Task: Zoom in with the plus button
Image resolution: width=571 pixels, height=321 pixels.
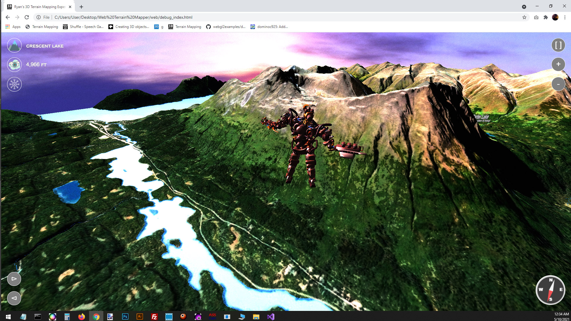Action: [558, 64]
